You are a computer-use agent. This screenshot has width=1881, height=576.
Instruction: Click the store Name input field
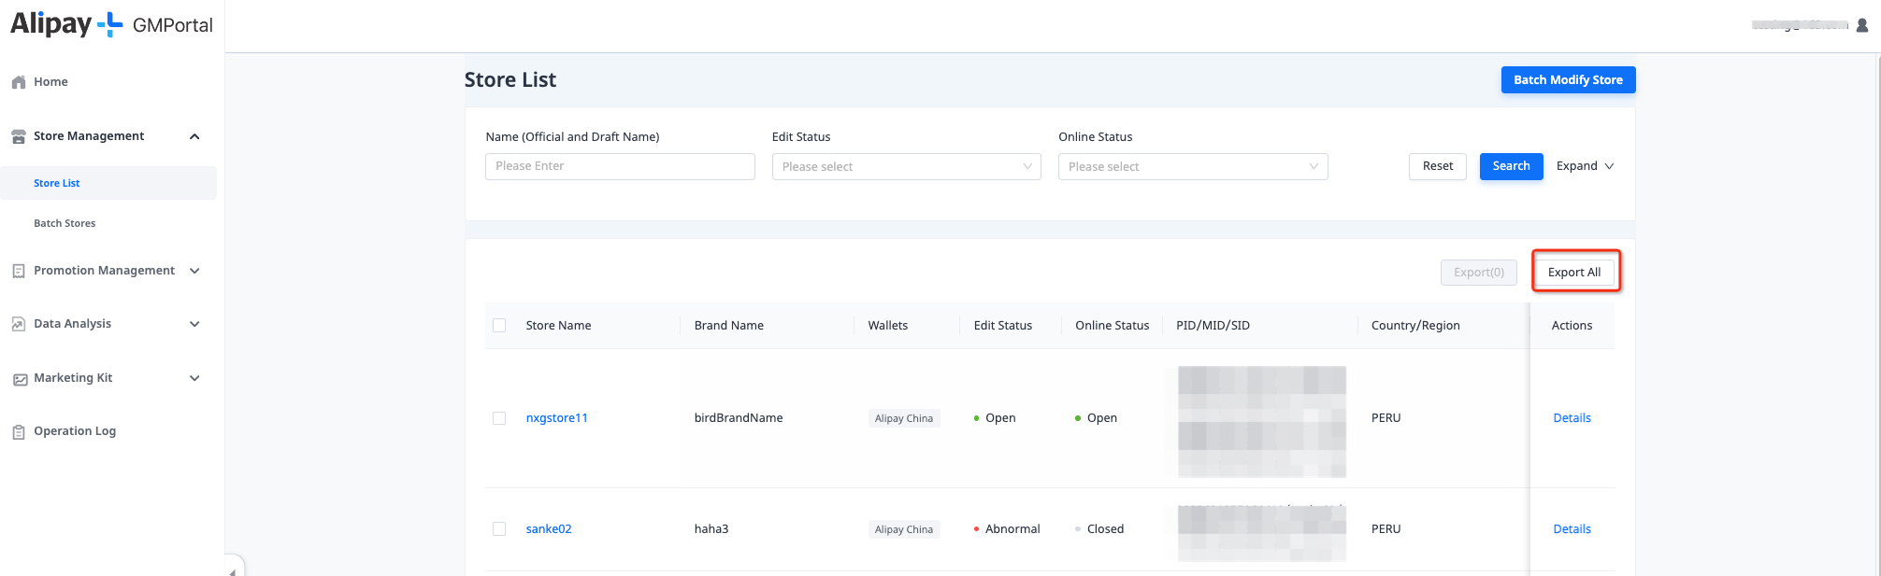tap(620, 166)
